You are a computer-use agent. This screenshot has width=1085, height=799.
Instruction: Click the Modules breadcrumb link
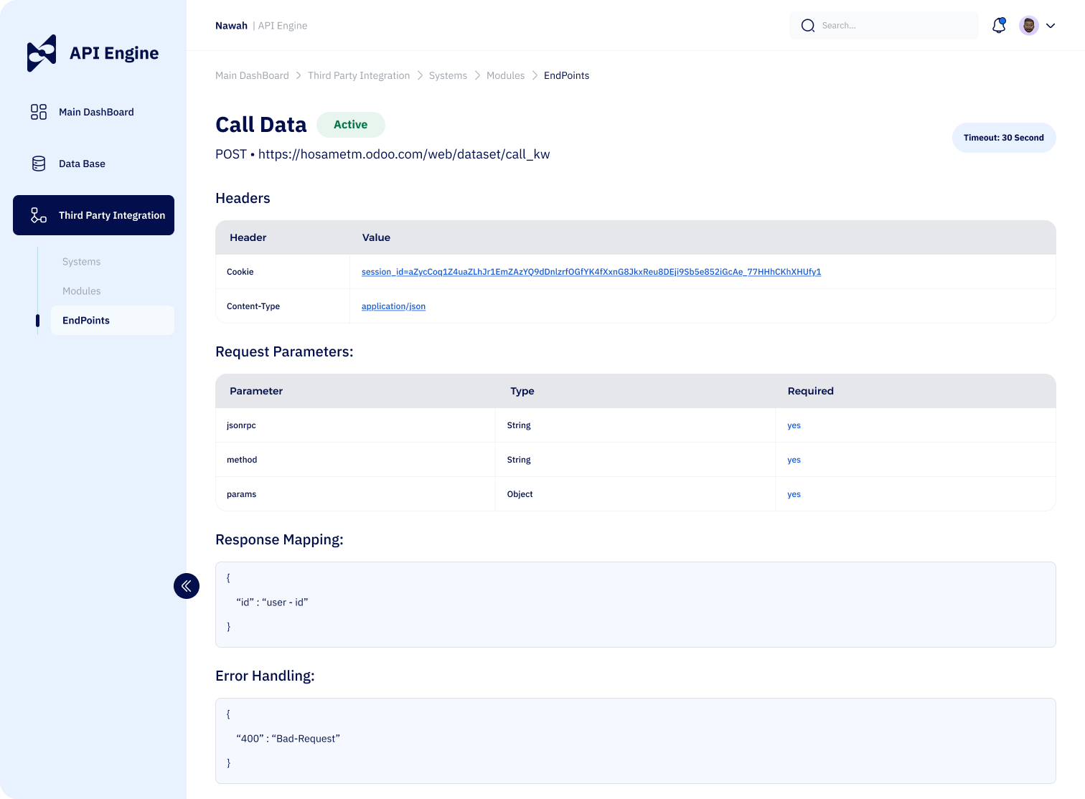pyautogui.click(x=505, y=75)
